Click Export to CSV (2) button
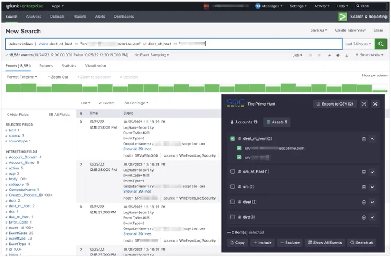 pyautogui.click(x=335, y=104)
